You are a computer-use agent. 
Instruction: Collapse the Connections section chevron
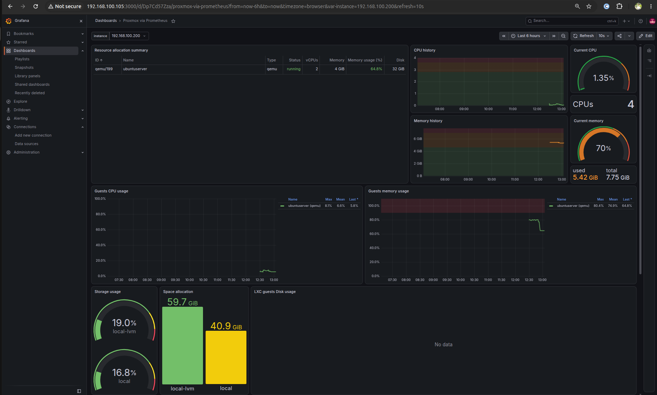[83, 127]
